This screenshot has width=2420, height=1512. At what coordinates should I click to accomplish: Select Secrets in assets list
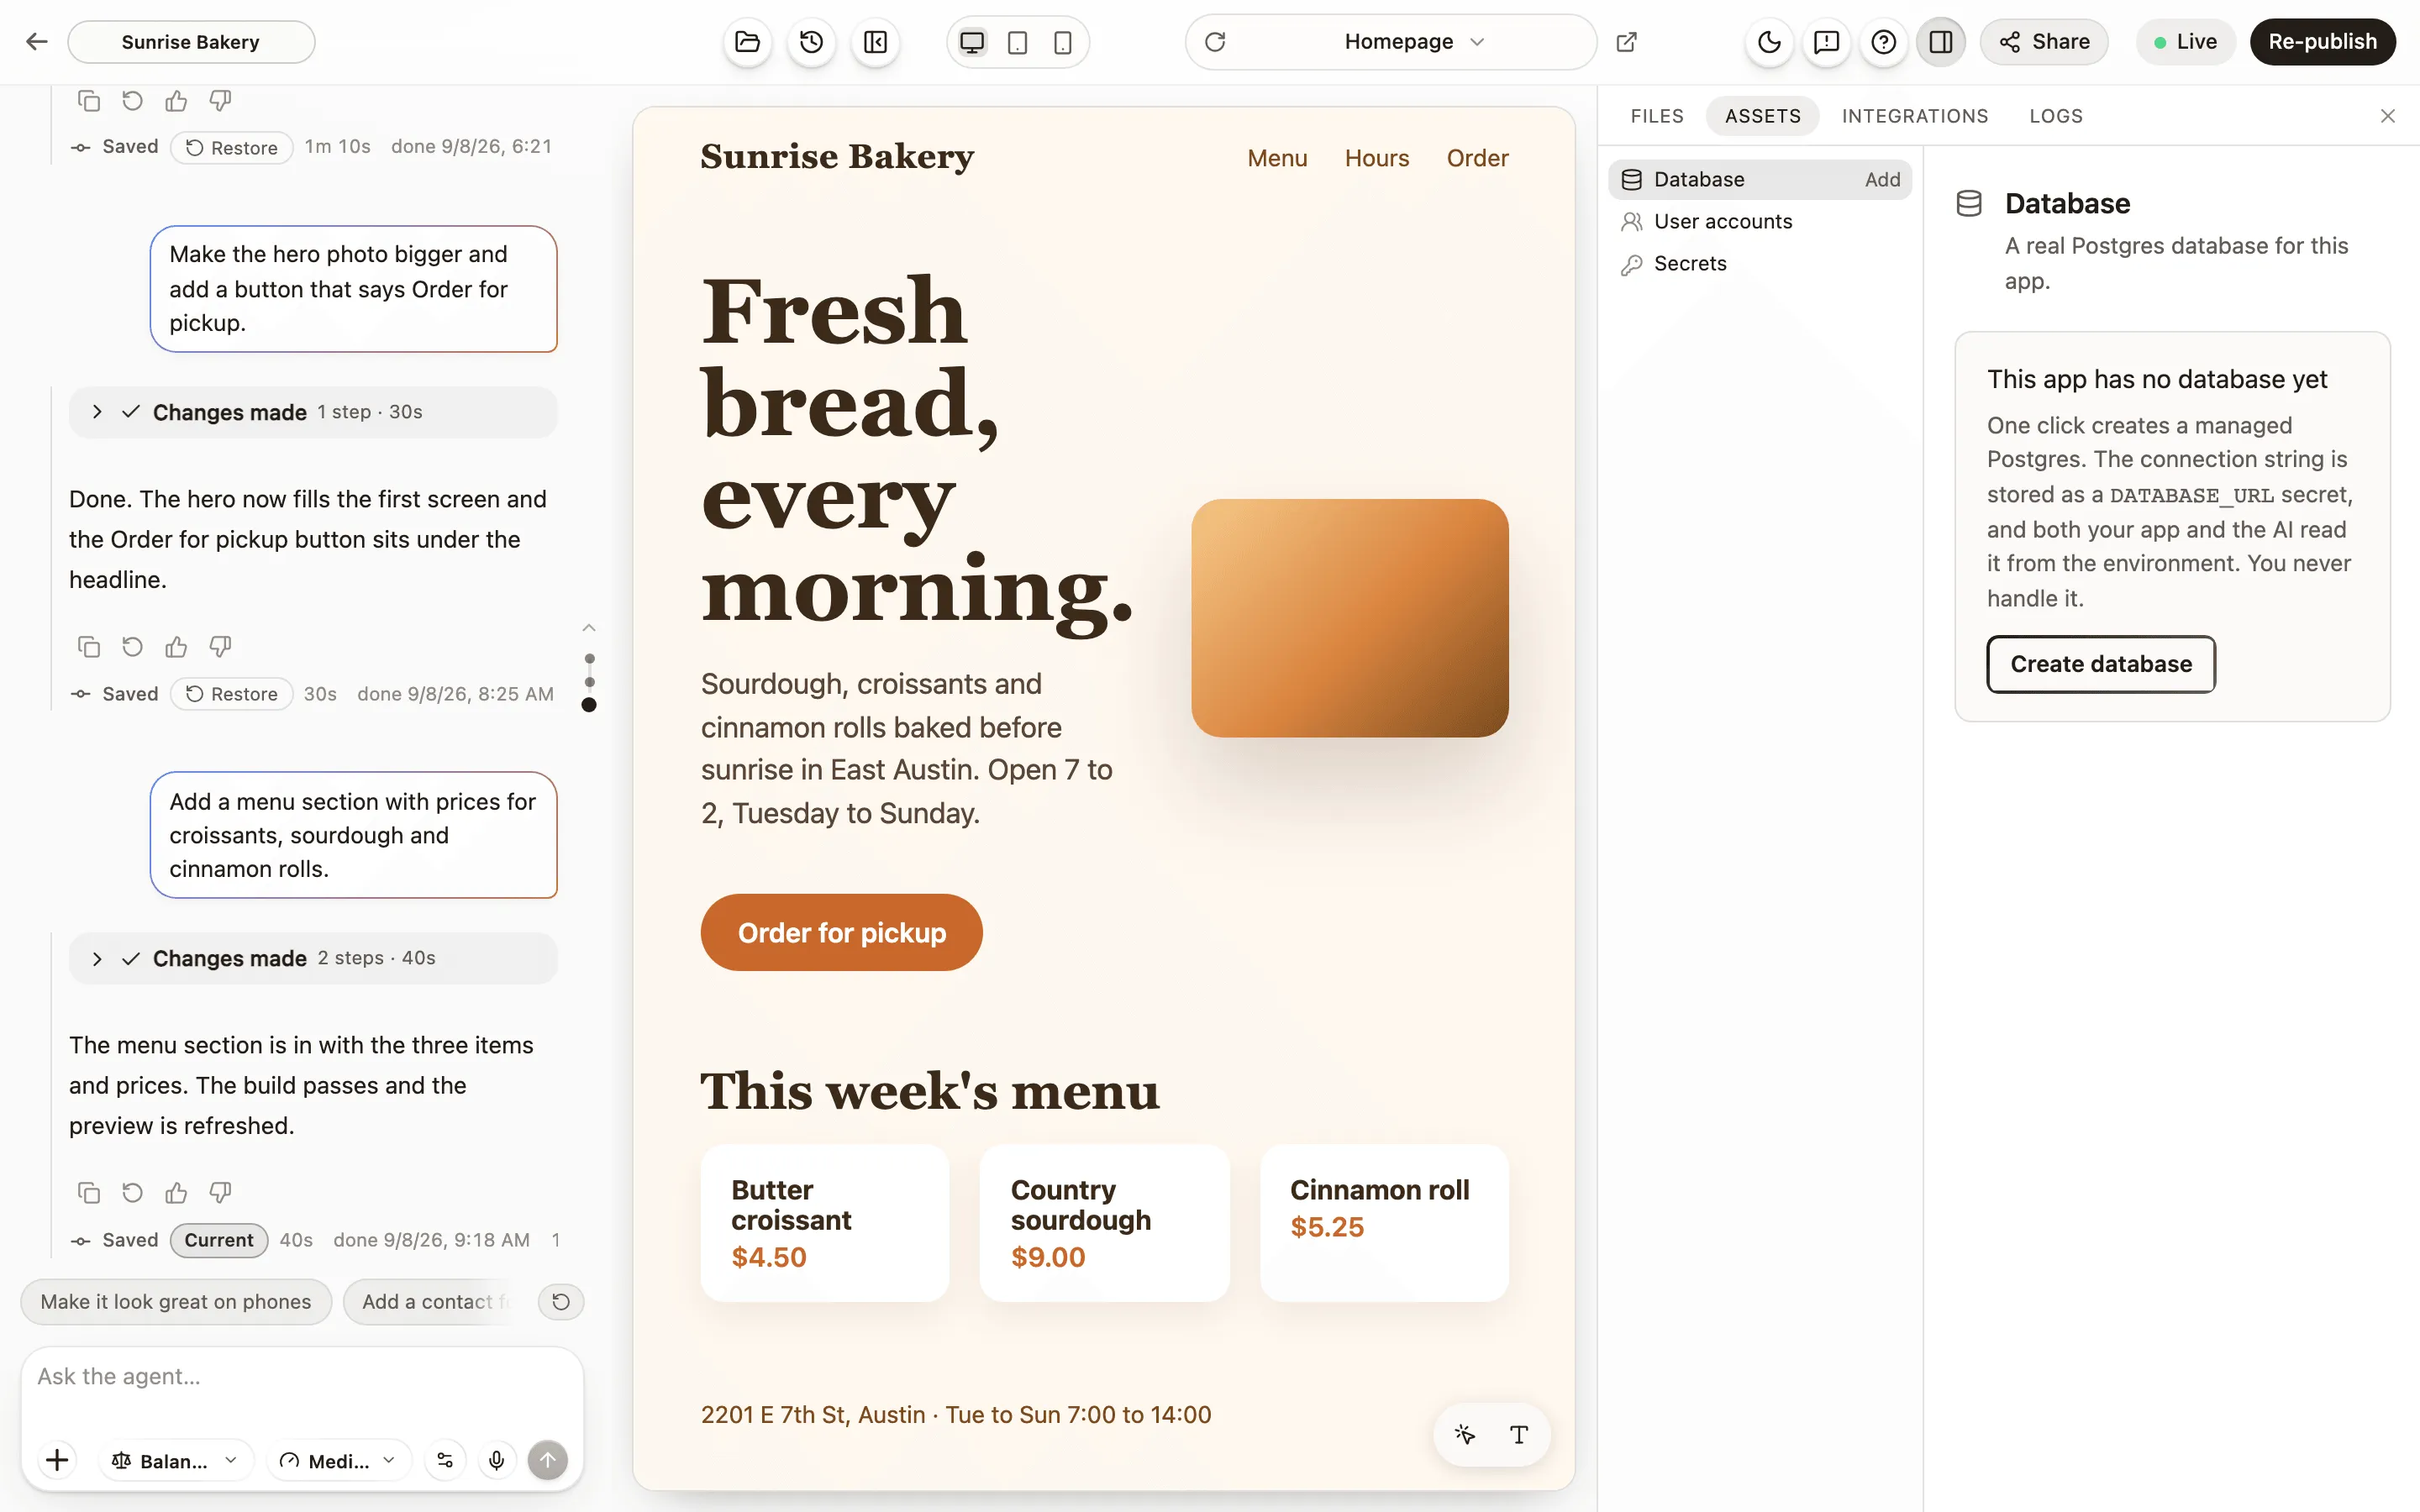tap(1760, 264)
